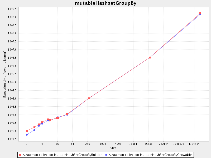Click y-axis tick 10^3.5
Viewport: 211px width, 158px height.
[12, 107]
